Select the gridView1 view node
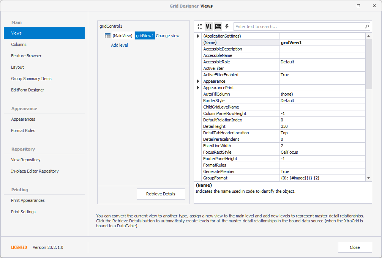This screenshot has width=382, height=258. [145, 36]
